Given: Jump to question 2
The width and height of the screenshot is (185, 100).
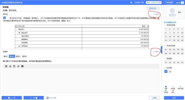Looking at the screenshot, I should click(x=170, y=29).
